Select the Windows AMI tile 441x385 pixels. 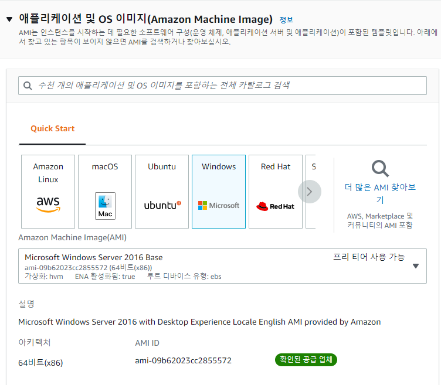[219, 192]
